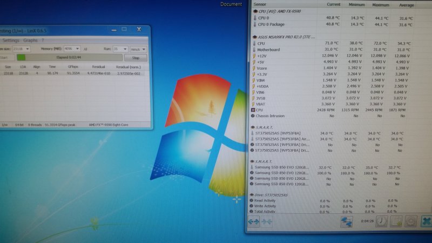Click the 12.098 V maximum value
The width and height of the screenshot is (432, 243).
pyautogui.click(x=379, y=56)
